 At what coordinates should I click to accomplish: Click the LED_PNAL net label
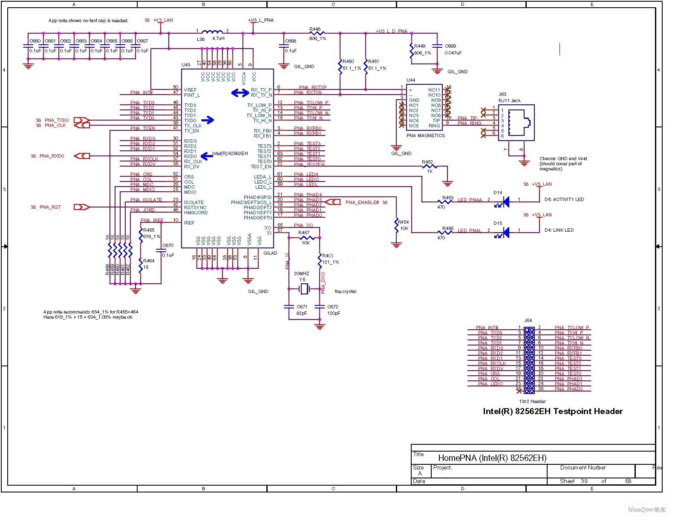(x=470, y=230)
